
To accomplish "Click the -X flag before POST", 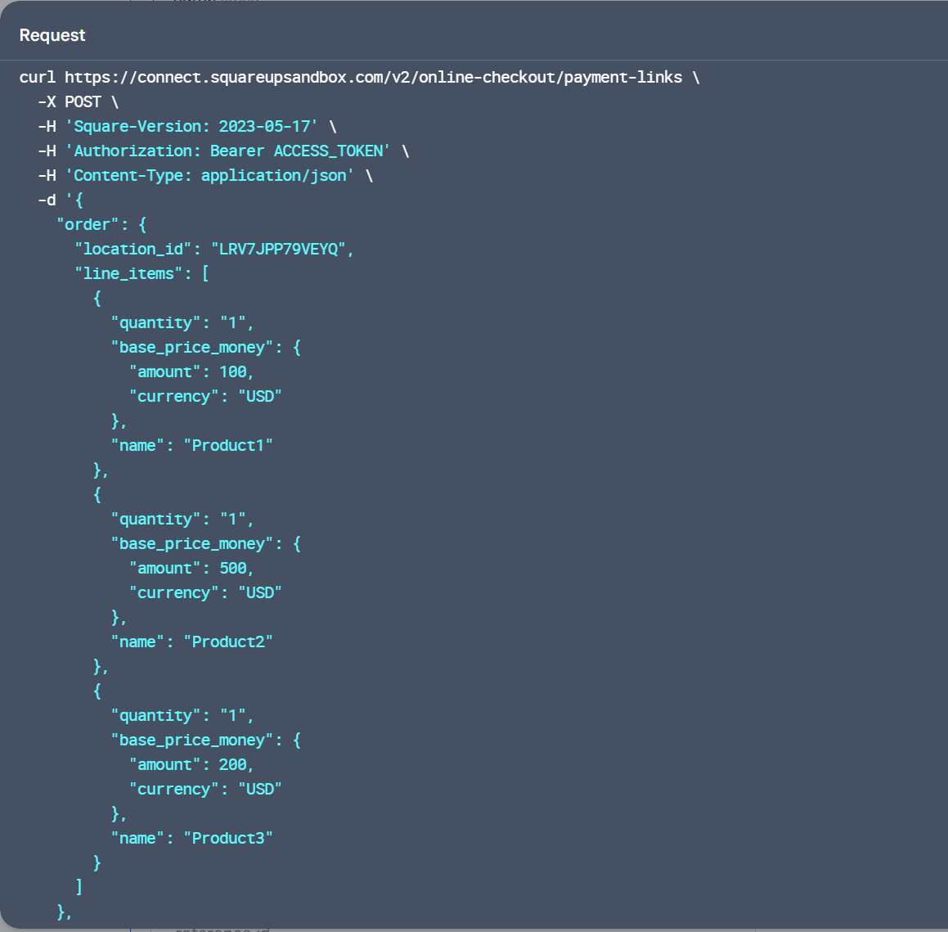I will tap(47, 101).
